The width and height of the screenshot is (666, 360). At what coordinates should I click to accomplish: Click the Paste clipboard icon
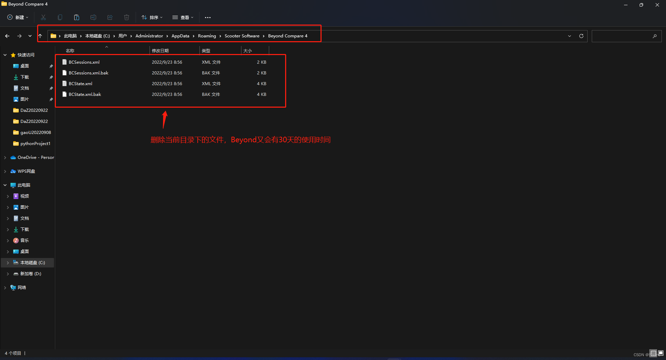77,17
